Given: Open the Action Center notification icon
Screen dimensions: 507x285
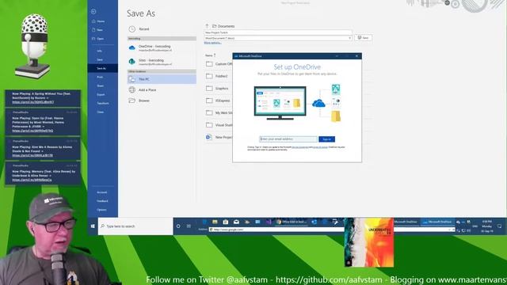Looking at the screenshot, I should [x=499, y=226].
